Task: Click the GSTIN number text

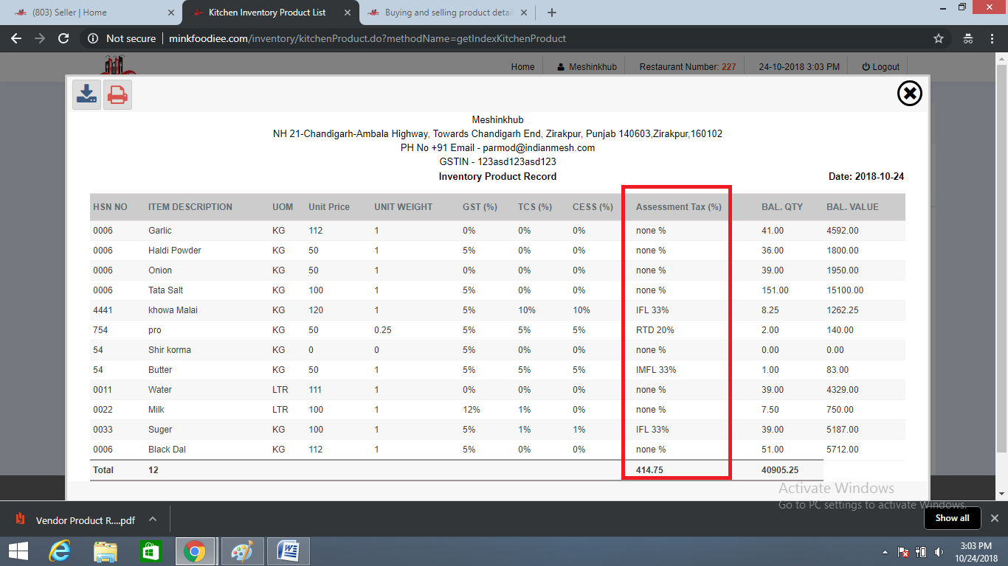Action: pos(497,162)
